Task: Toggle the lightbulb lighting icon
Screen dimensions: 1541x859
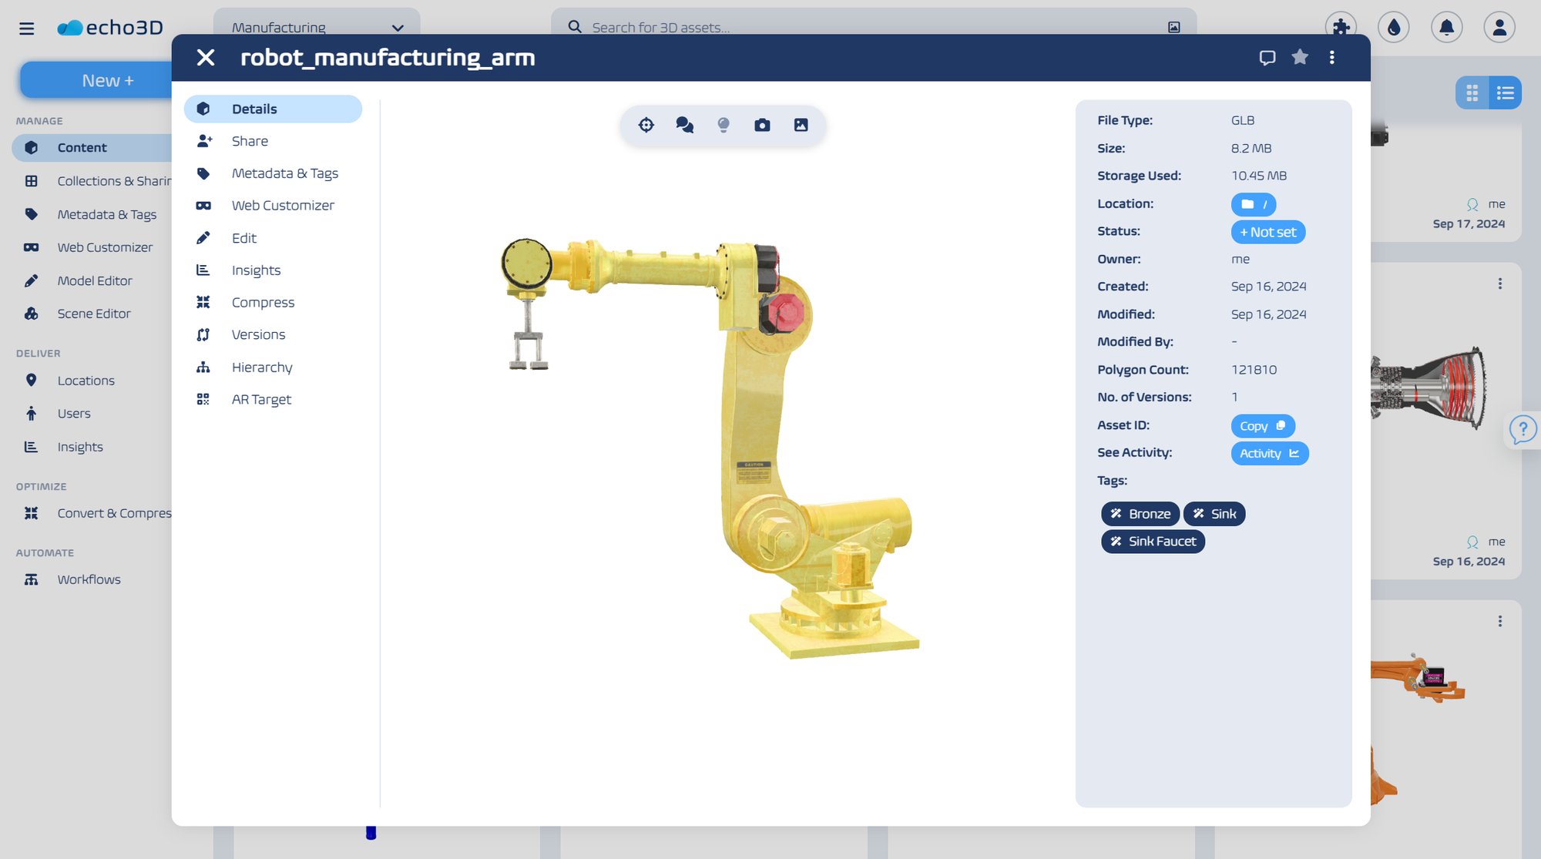Action: point(723,125)
